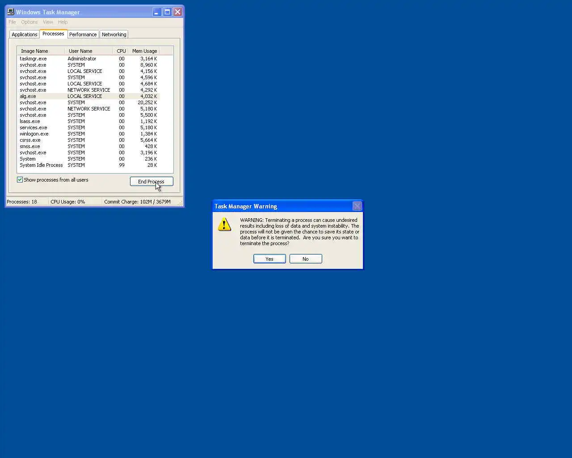Toggle Show processes from all users checkbox
Viewport: 572px width, 458px height.
tap(20, 180)
